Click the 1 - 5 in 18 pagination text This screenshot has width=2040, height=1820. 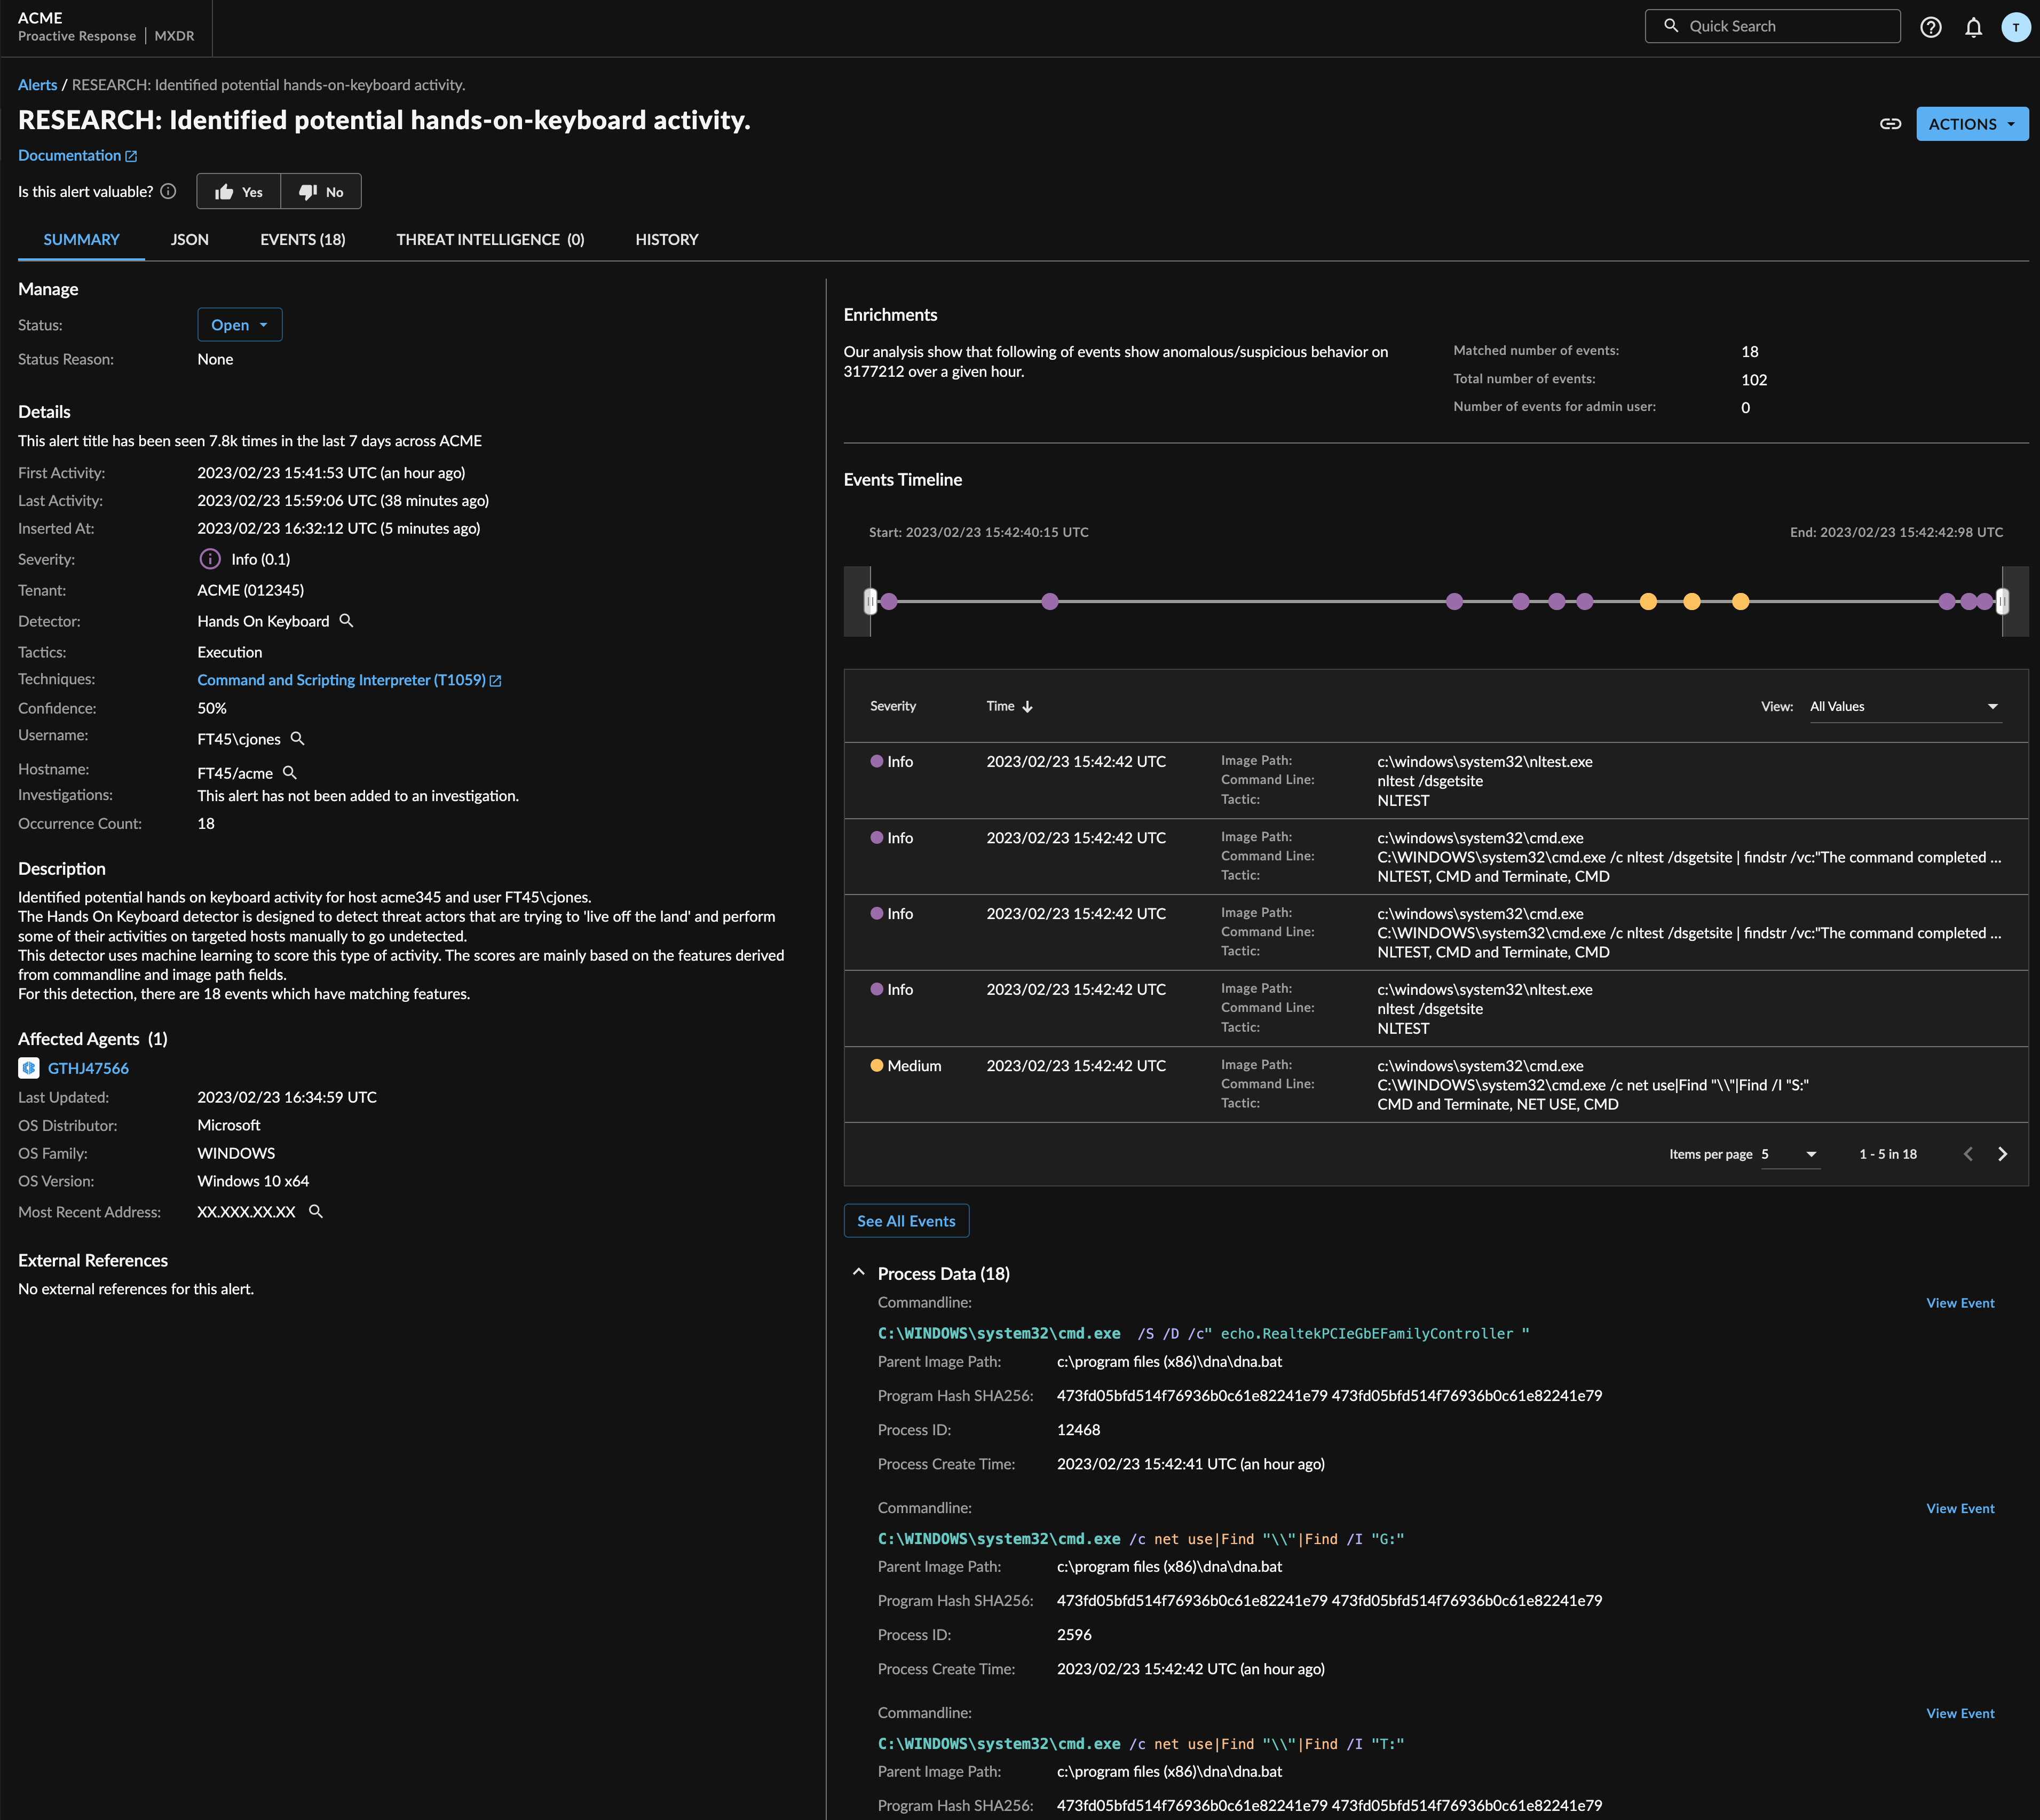click(1888, 1154)
